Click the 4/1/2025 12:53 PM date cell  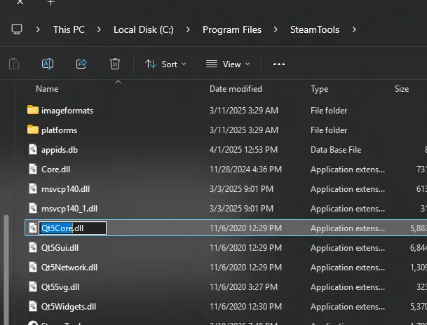pyautogui.click(x=243, y=150)
